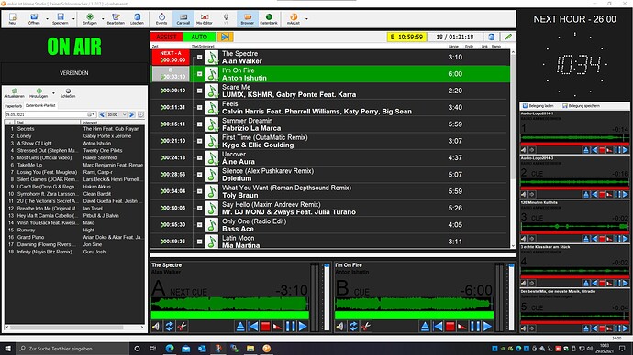Save the playlist with the Speichern icon
Screen dimensions: 633x355
coord(61,19)
